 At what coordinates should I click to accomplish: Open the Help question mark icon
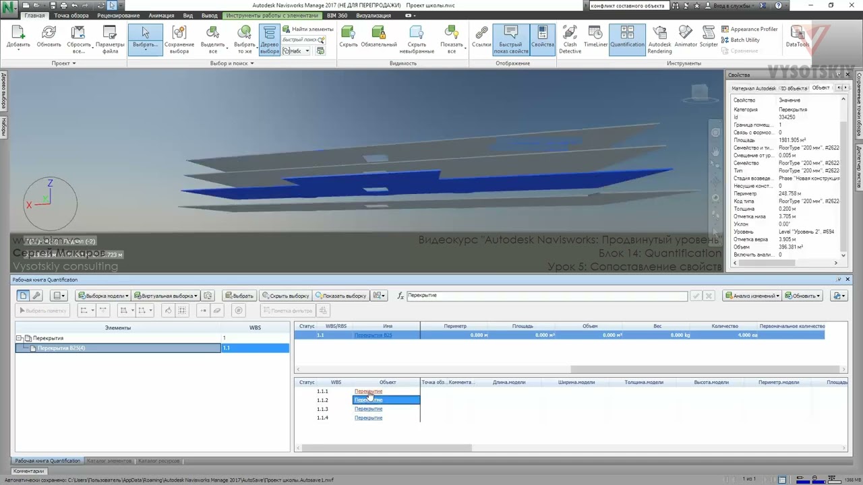[x=779, y=5]
